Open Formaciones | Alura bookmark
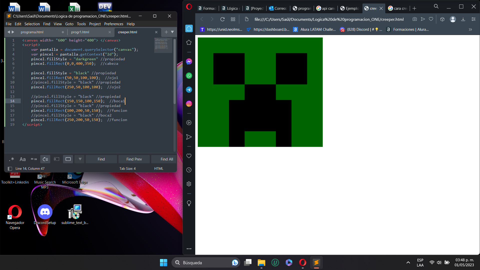Viewport: 480px width, 270px height. (407, 29)
